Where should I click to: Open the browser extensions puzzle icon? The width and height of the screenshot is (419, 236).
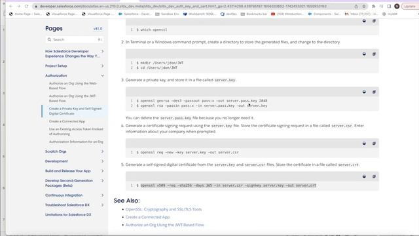click(374, 6)
